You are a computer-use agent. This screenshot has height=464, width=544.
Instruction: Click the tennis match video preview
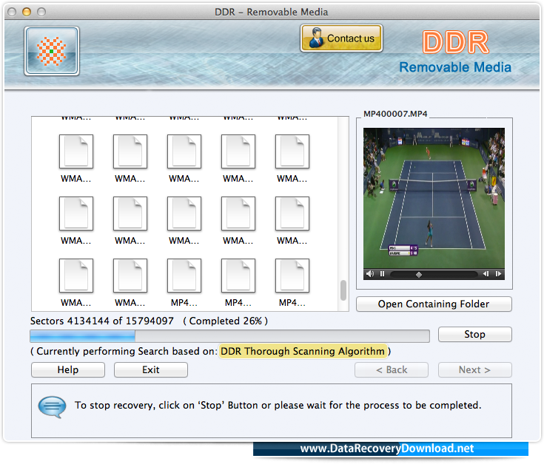(434, 199)
